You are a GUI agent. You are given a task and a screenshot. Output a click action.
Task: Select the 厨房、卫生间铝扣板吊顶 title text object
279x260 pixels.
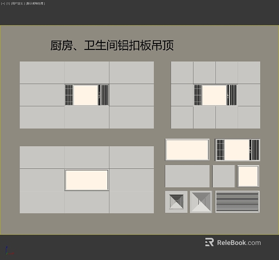[112, 45]
